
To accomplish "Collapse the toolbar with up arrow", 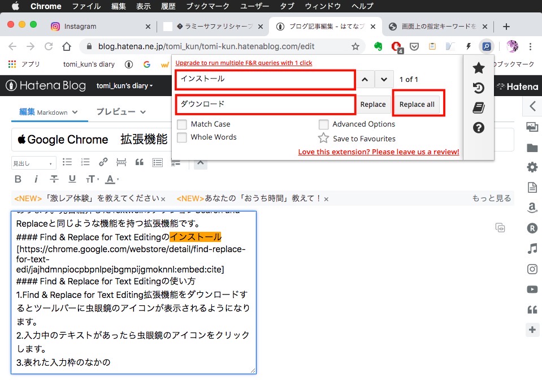I will click(201, 163).
